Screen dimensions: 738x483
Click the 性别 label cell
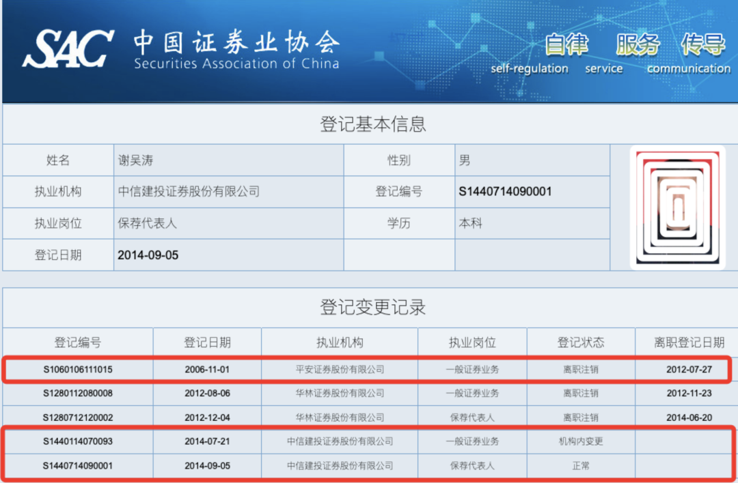coord(398,160)
